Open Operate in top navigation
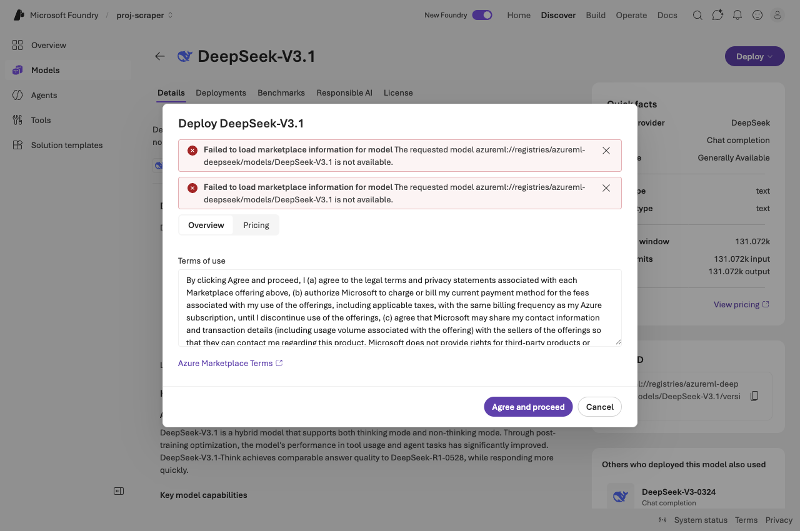 631,15
